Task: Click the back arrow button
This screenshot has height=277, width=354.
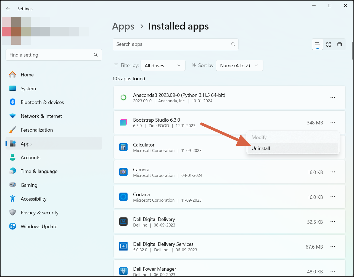Action: tap(8, 9)
